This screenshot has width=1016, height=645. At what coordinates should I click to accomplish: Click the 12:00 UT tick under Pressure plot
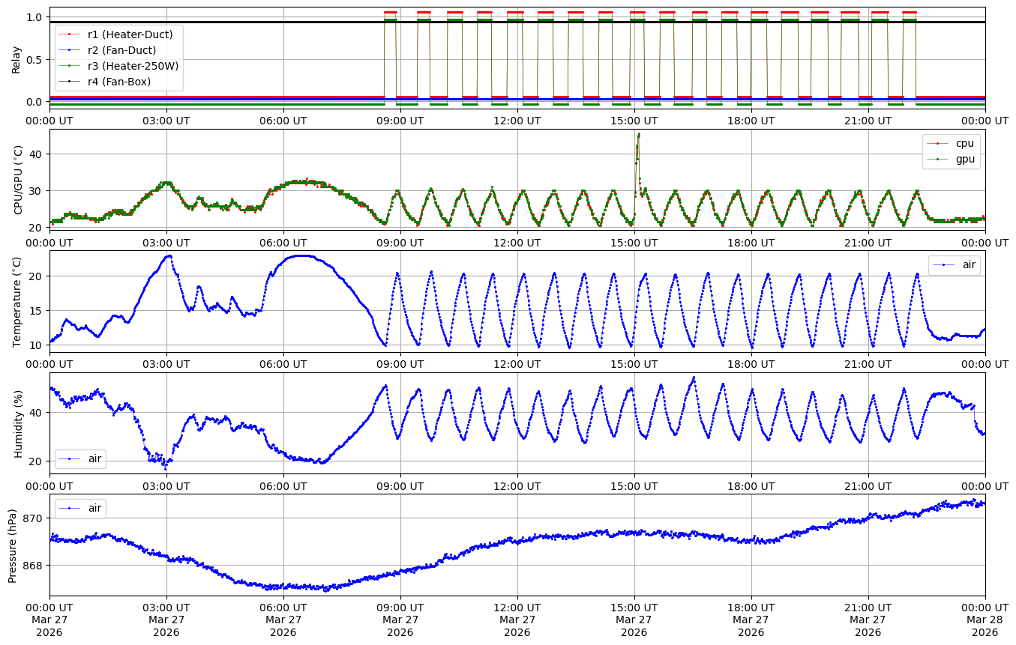(x=517, y=608)
